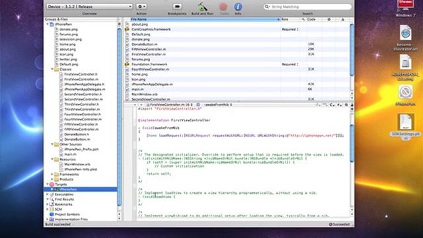Click the editor forward navigation arrow
This screenshot has height=238, width=423.
click(x=141, y=104)
